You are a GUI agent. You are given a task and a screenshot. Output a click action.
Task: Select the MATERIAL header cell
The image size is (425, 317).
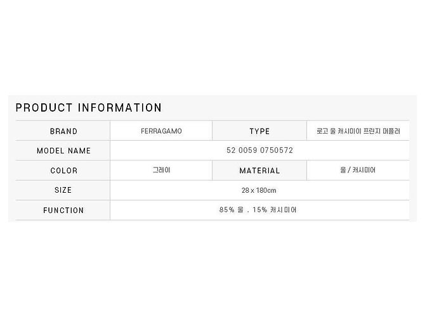coord(259,171)
